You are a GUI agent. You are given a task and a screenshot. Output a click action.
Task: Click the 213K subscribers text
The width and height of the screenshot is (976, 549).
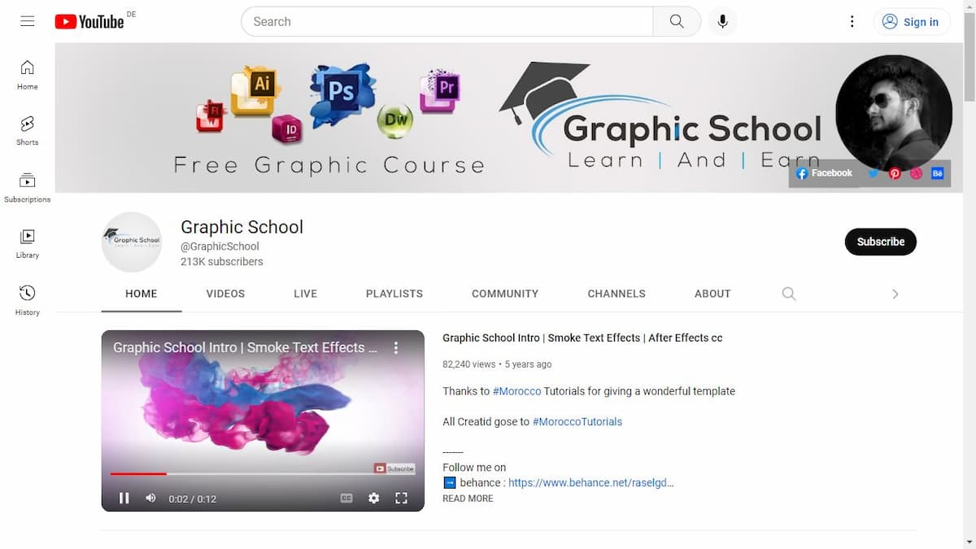pyautogui.click(x=222, y=262)
